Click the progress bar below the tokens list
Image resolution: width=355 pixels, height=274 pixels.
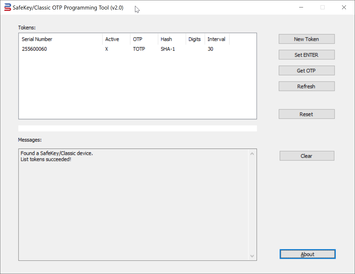pyautogui.click(x=137, y=129)
